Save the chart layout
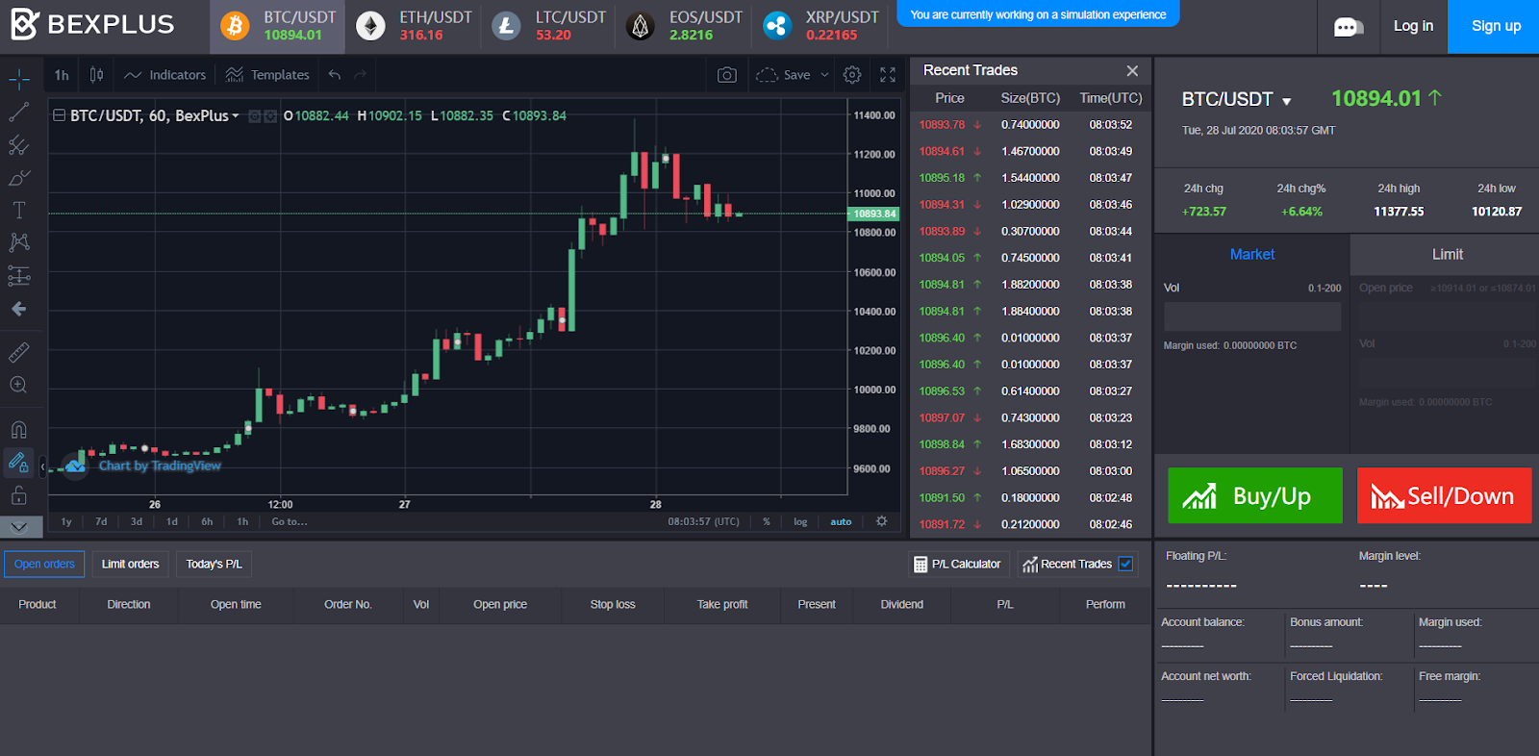This screenshot has width=1539, height=756. coord(785,75)
